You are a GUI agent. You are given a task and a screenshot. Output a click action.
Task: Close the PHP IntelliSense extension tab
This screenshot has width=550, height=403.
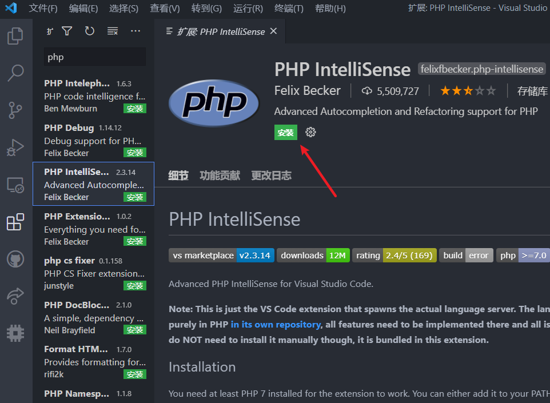(274, 31)
